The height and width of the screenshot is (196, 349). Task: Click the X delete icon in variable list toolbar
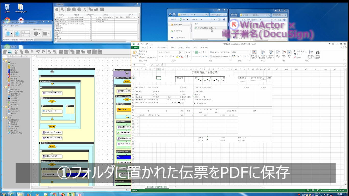85,9
